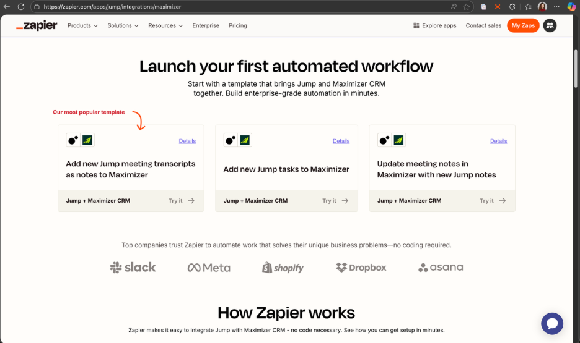Open the browser extensions puzzle icon
580x343 pixels.
point(512,7)
